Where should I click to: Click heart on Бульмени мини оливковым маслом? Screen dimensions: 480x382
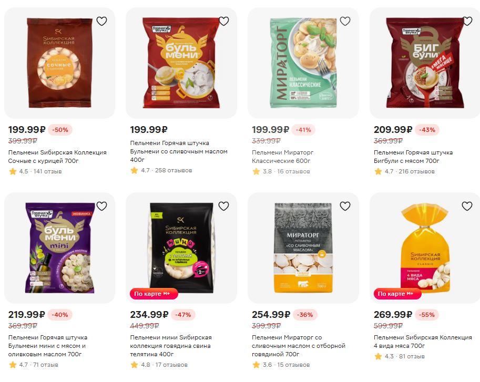tap(101, 206)
